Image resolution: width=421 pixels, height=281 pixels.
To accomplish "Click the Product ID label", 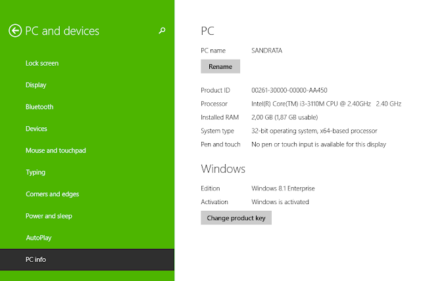I will [216, 90].
